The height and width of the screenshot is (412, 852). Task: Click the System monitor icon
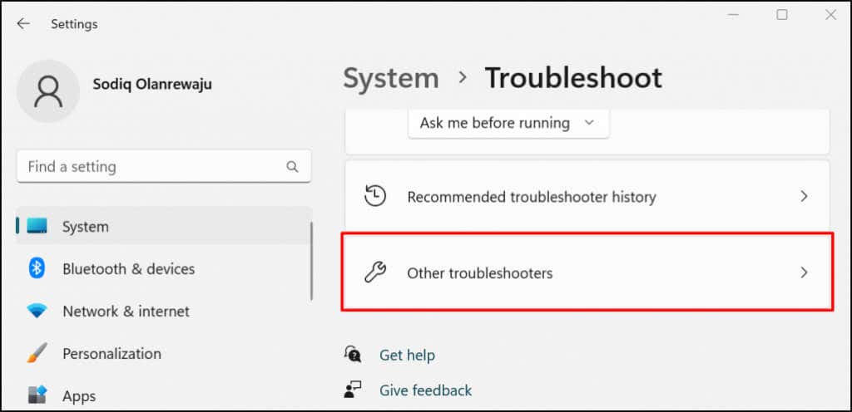37,226
